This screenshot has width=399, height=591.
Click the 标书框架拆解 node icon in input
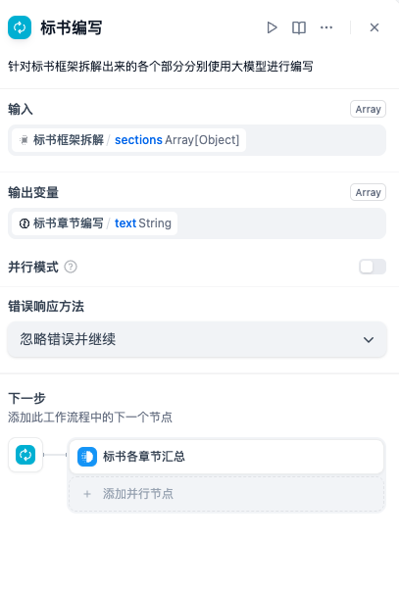pyautogui.click(x=25, y=140)
